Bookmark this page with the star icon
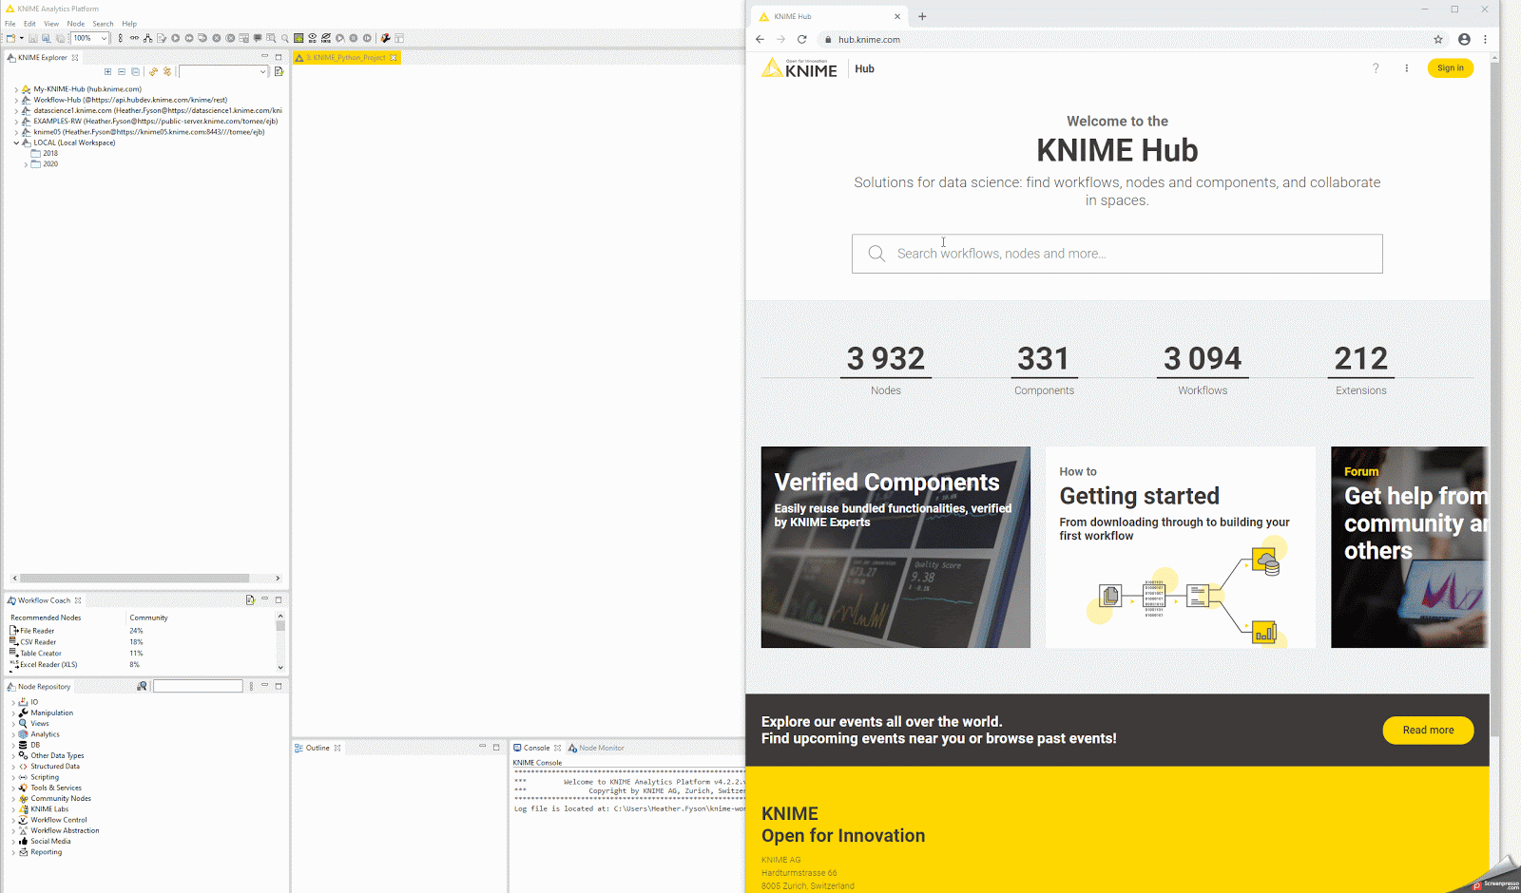 [1438, 39]
